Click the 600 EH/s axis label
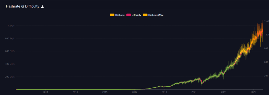This screenshot has height=95, width=269. point(10,51)
